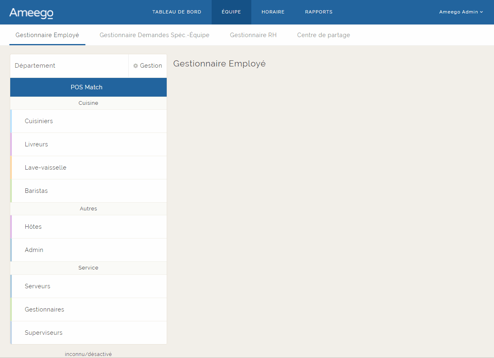Select the Cuisiniers department
Image resolution: width=494 pixels, height=358 pixels.
pyautogui.click(x=39, y=121)
